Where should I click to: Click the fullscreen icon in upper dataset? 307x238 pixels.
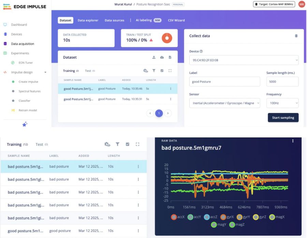click(x=170, y=71)
